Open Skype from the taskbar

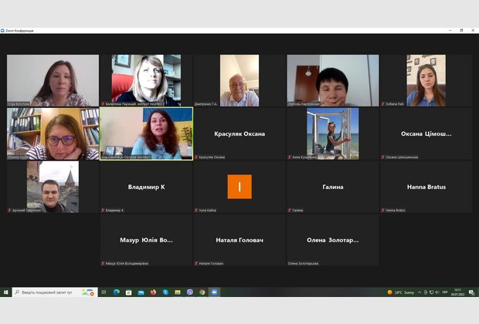[x=165, y=292]
